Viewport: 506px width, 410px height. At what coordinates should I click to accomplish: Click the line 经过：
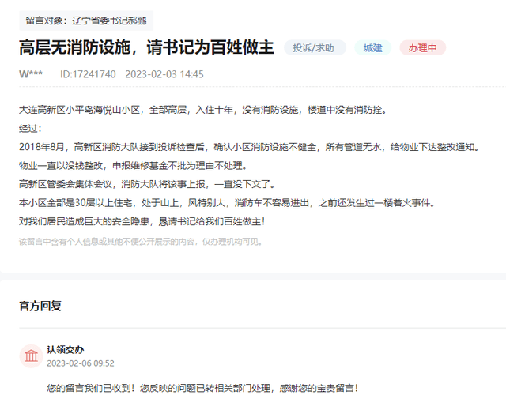pos(30,129)
